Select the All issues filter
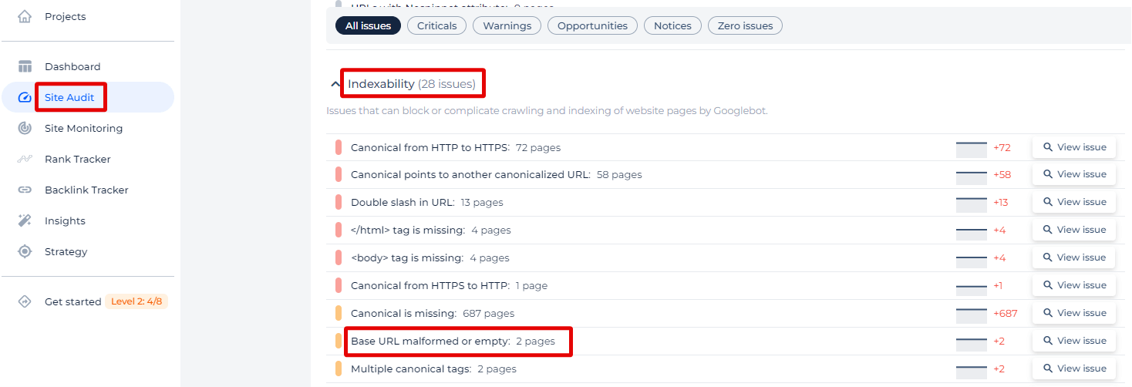1132x387 pixels. click(x=368, y=26)
